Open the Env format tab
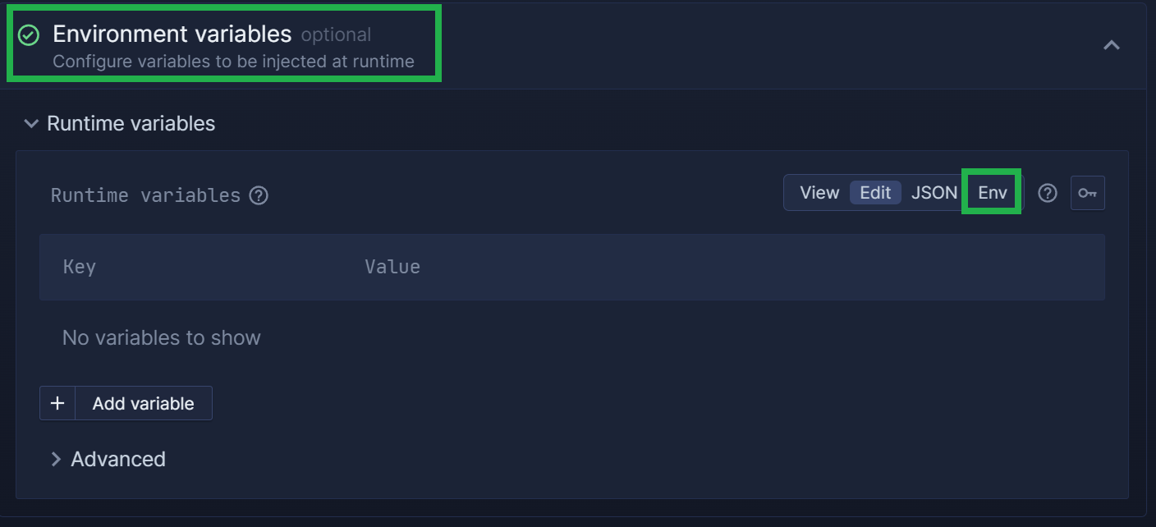 992,192
